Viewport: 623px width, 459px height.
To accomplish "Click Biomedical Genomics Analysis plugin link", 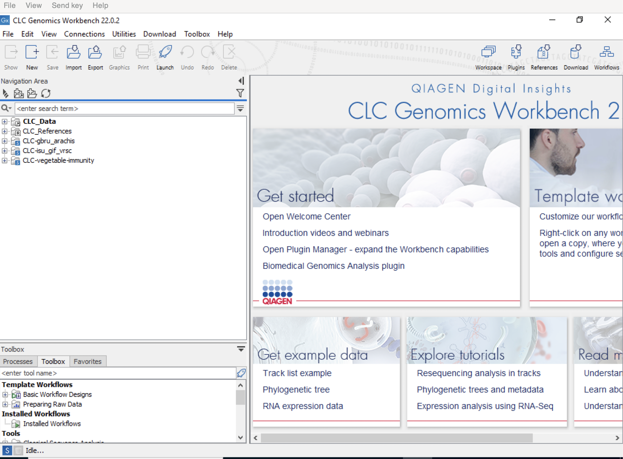I will tap(333, 266).
